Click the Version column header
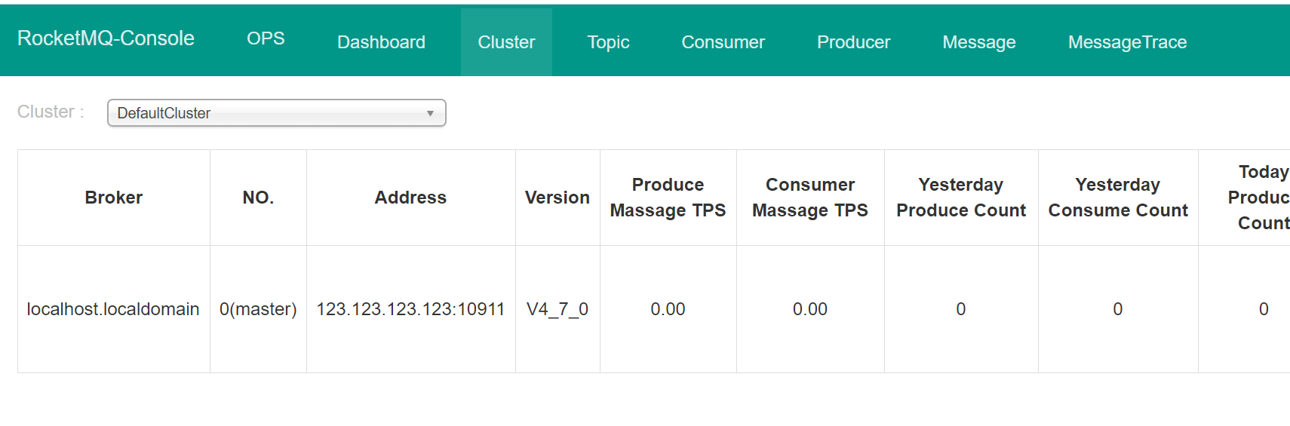 pyautogui.click(x=557, y=198)
